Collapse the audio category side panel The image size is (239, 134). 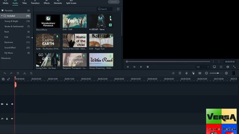[32, 38]
